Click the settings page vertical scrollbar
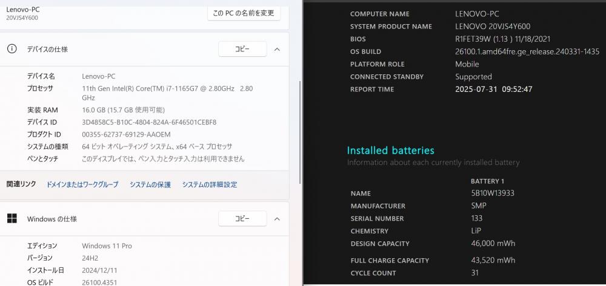 point(301,131)
